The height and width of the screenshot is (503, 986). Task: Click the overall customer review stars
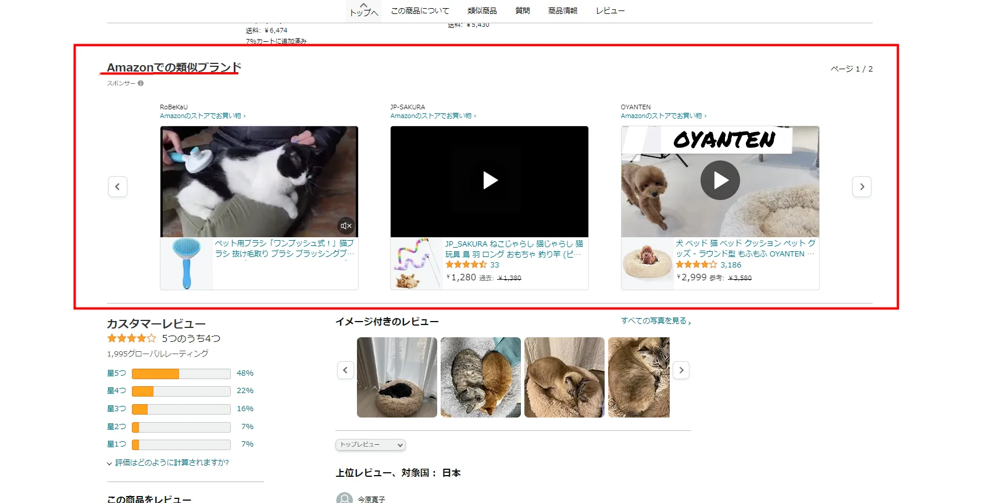[131, 338]
